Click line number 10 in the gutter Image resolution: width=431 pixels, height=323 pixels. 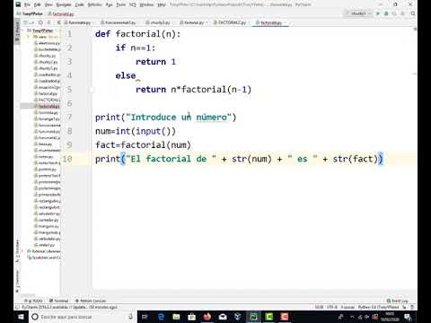click(67, 159)
